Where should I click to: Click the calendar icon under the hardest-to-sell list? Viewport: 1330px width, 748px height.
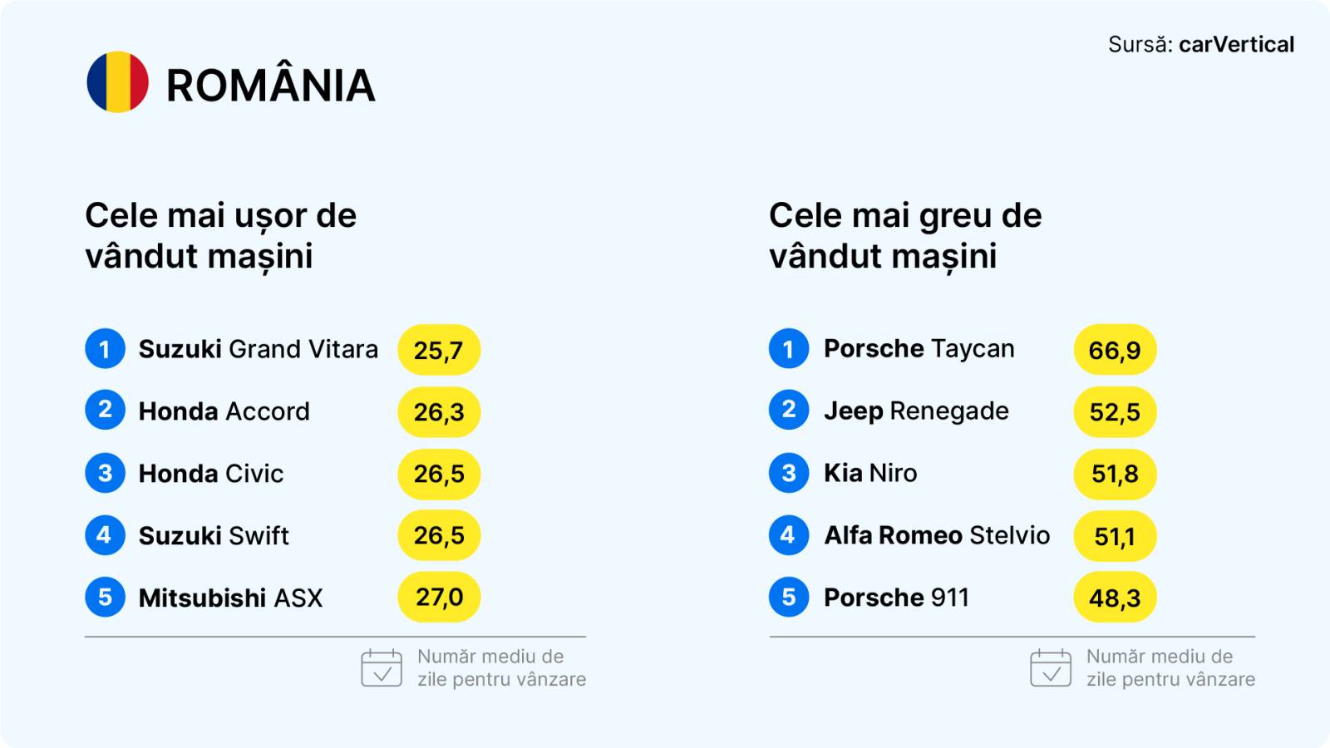[1051, 668]
